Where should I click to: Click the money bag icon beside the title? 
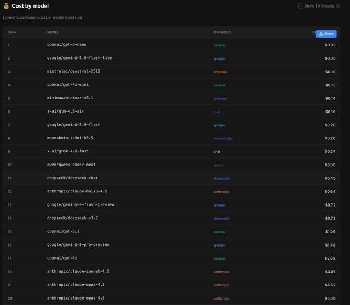7,6
